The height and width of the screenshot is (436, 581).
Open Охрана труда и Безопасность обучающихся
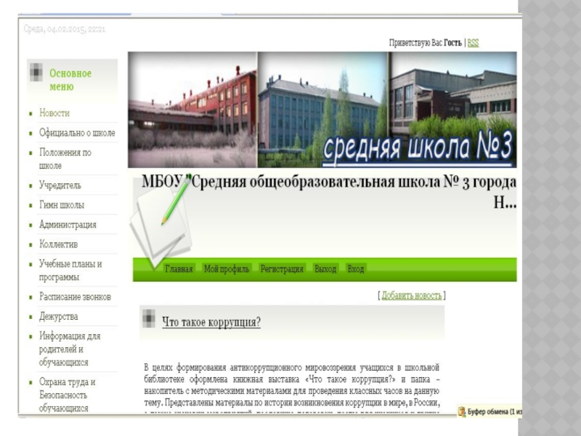(x=67, y=395)
